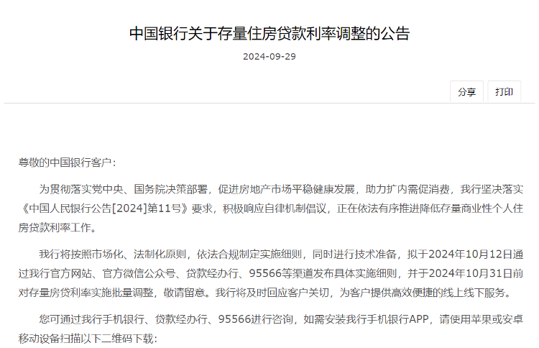Click the date text 2024年10月31日
Screen dimensions: 539x348
pos(471,273)
